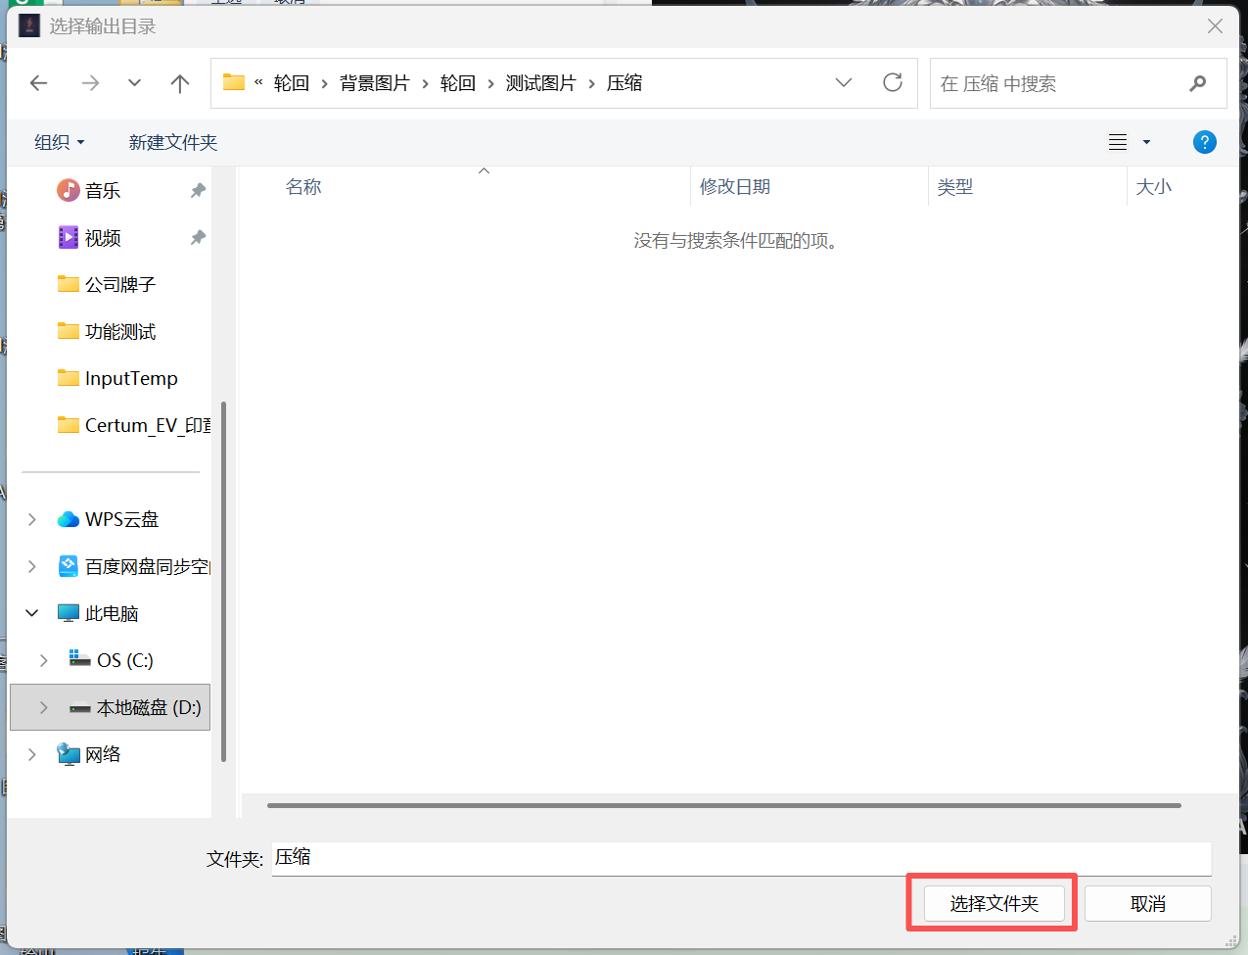This screenshot has width=1248, height=955.
Task: Click the forward navigation arrow
Action: 90,83
